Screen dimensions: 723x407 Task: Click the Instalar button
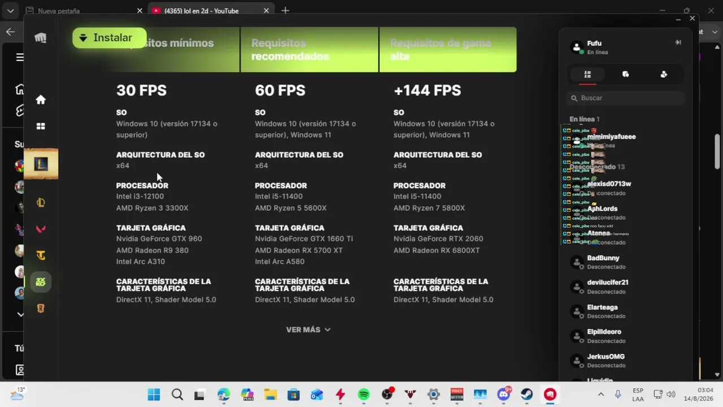109,38
